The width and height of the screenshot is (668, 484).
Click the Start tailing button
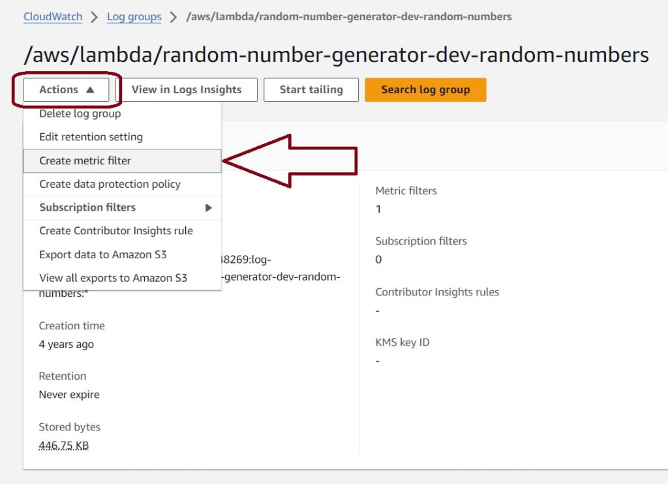point(311,90)
